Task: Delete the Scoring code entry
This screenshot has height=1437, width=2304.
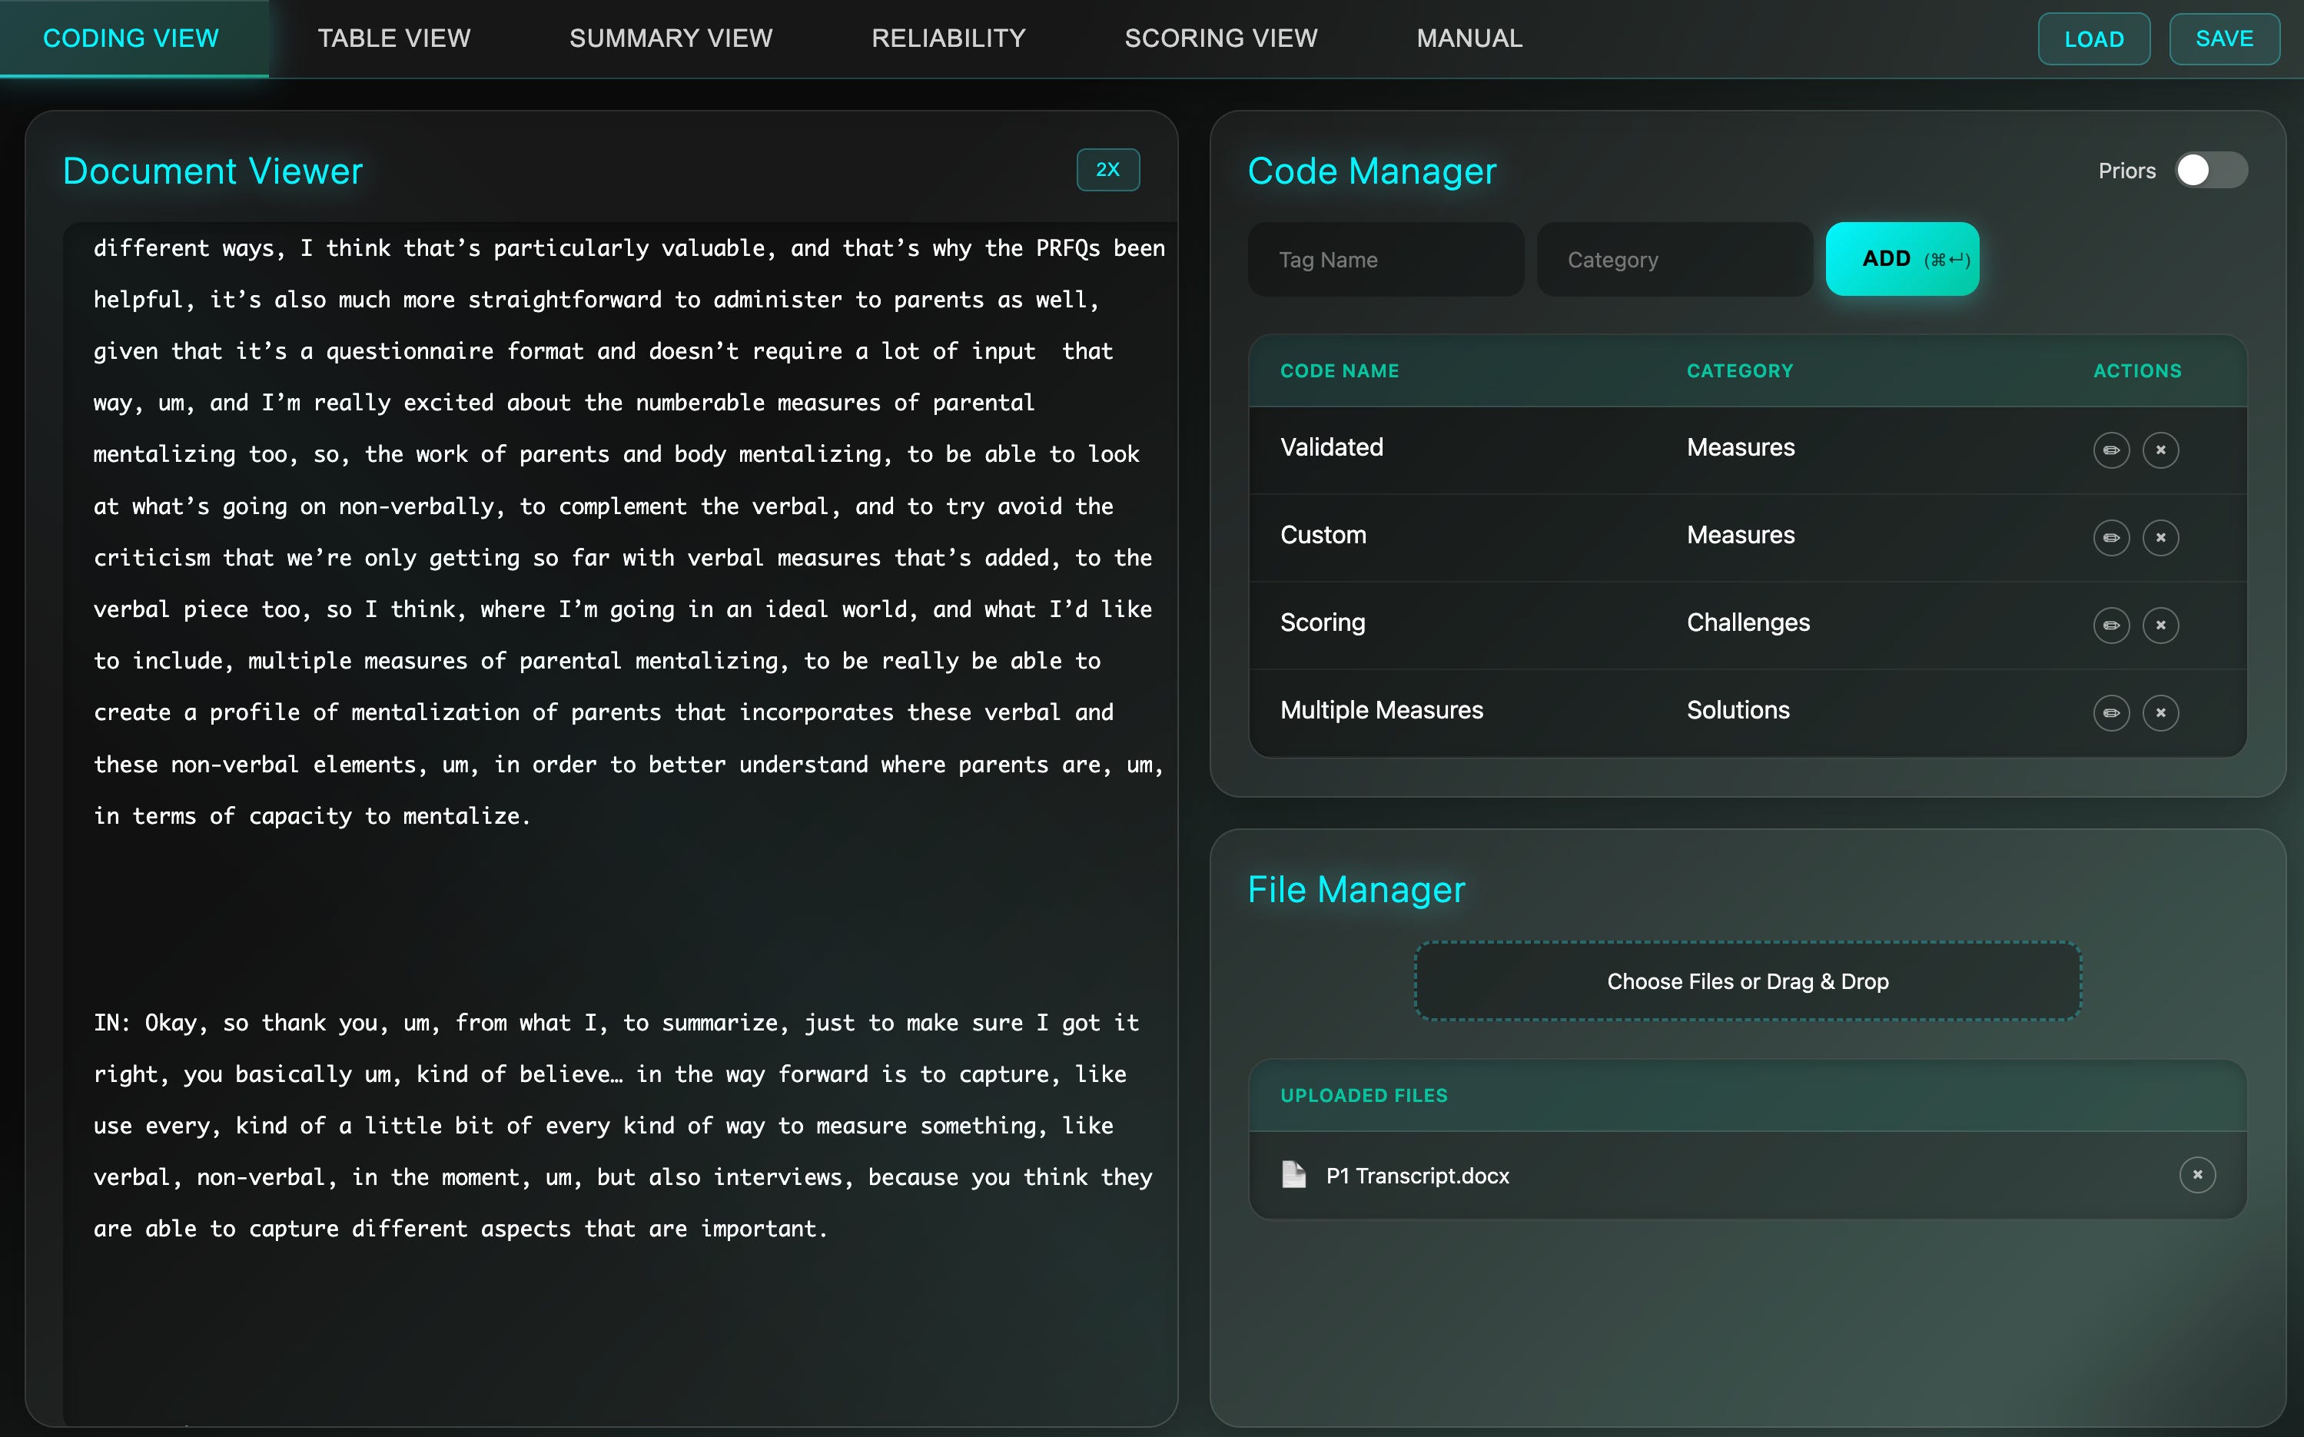Action: click(2160, 626)
